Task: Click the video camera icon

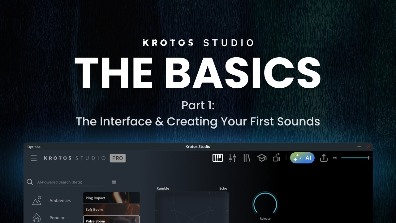Action: [276, 158]
